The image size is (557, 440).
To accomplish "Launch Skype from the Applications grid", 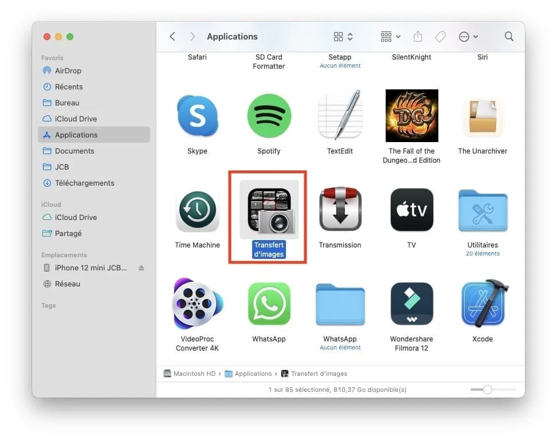I will click(x=197, y=115).
